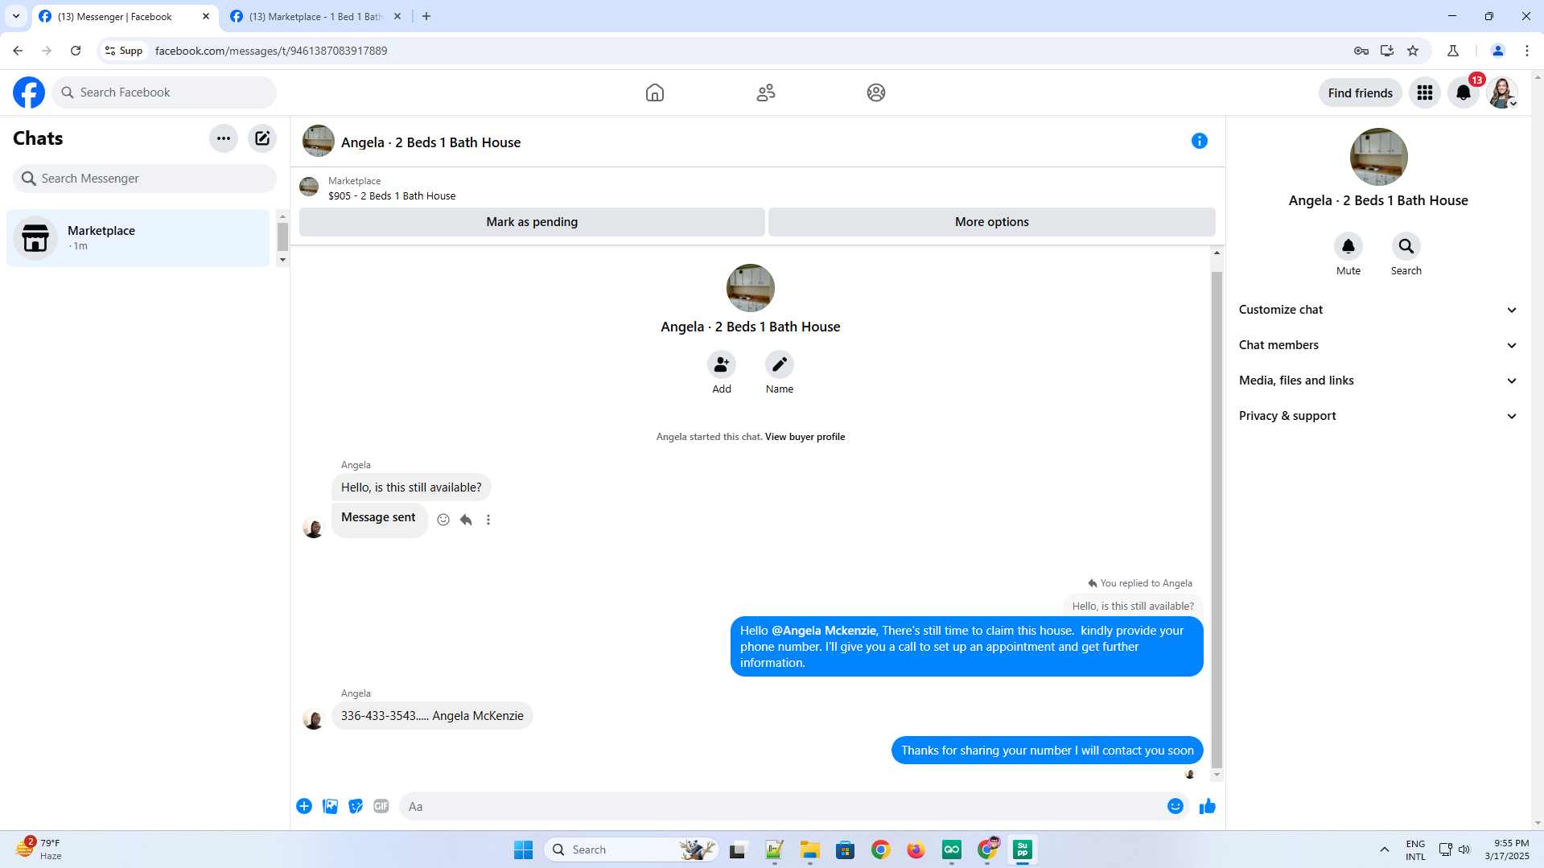
Task: Show hidden system tray icons
Action: click(1385, 849)
